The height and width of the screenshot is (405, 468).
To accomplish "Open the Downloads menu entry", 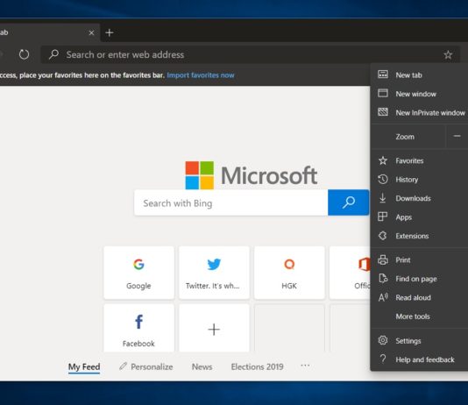I will click(x=419, y=198).
